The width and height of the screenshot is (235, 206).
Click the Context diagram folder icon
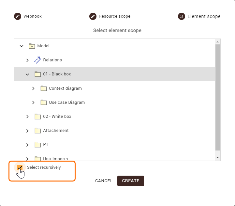(43, 88)
